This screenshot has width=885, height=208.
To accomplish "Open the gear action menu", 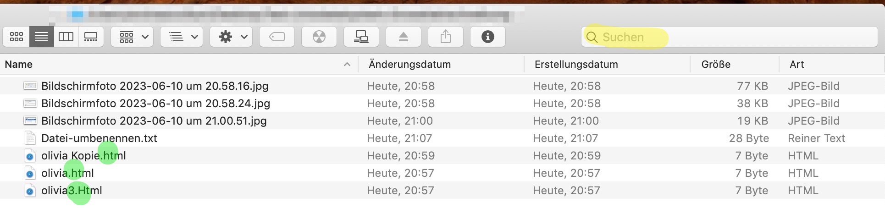I will [231, 37].
